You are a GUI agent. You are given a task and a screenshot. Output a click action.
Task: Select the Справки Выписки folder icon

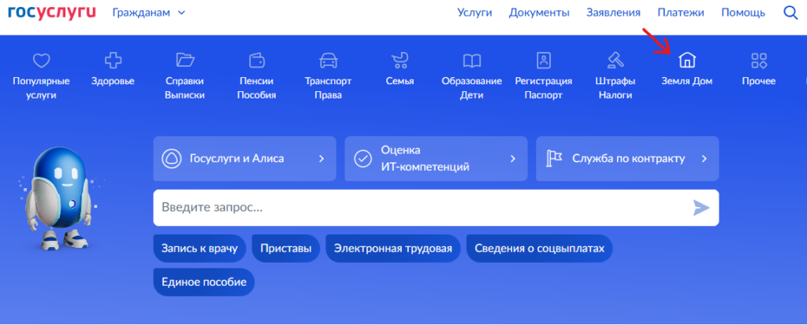[x=185, y=61]
